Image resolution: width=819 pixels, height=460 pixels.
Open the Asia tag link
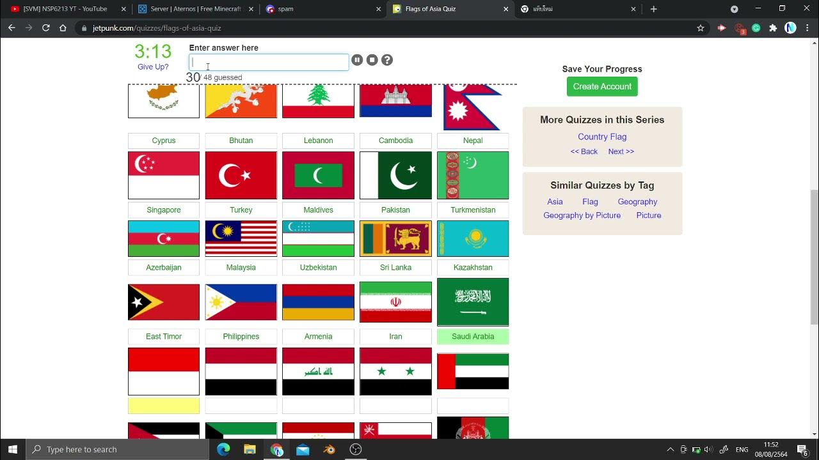[x=555, y=202]
